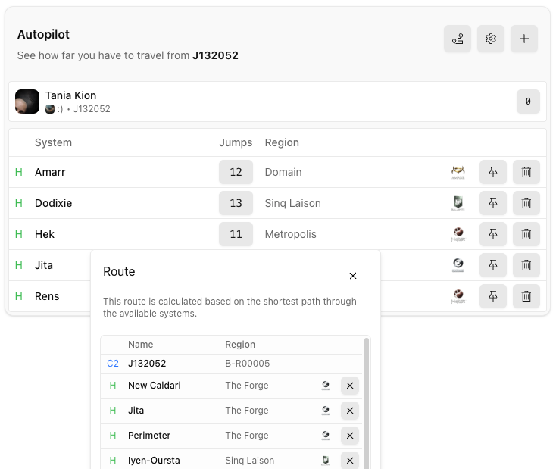
Task: Select Jita in the Autopilot table
Action: point(44,265)
